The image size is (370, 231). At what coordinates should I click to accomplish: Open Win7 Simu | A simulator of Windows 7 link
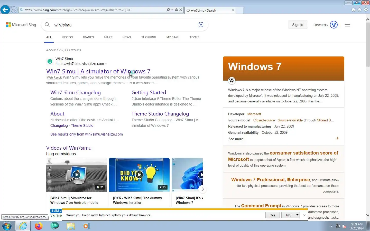coord(98,71)
